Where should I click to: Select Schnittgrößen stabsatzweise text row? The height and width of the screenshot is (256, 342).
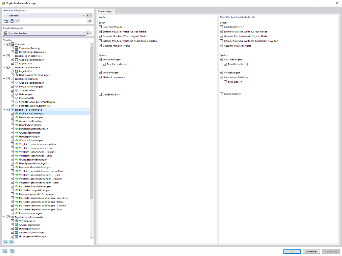click(x=35, y=106)
